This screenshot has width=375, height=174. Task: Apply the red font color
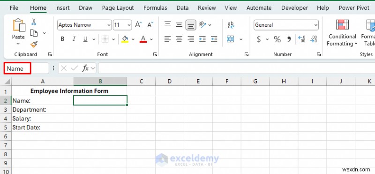143,39
